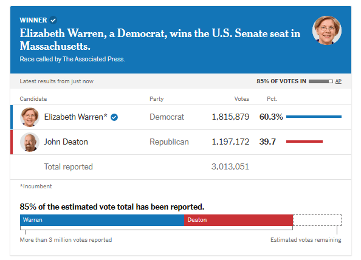
Task: Click the 85% votes-in progress bar
Action: [320, 81]
